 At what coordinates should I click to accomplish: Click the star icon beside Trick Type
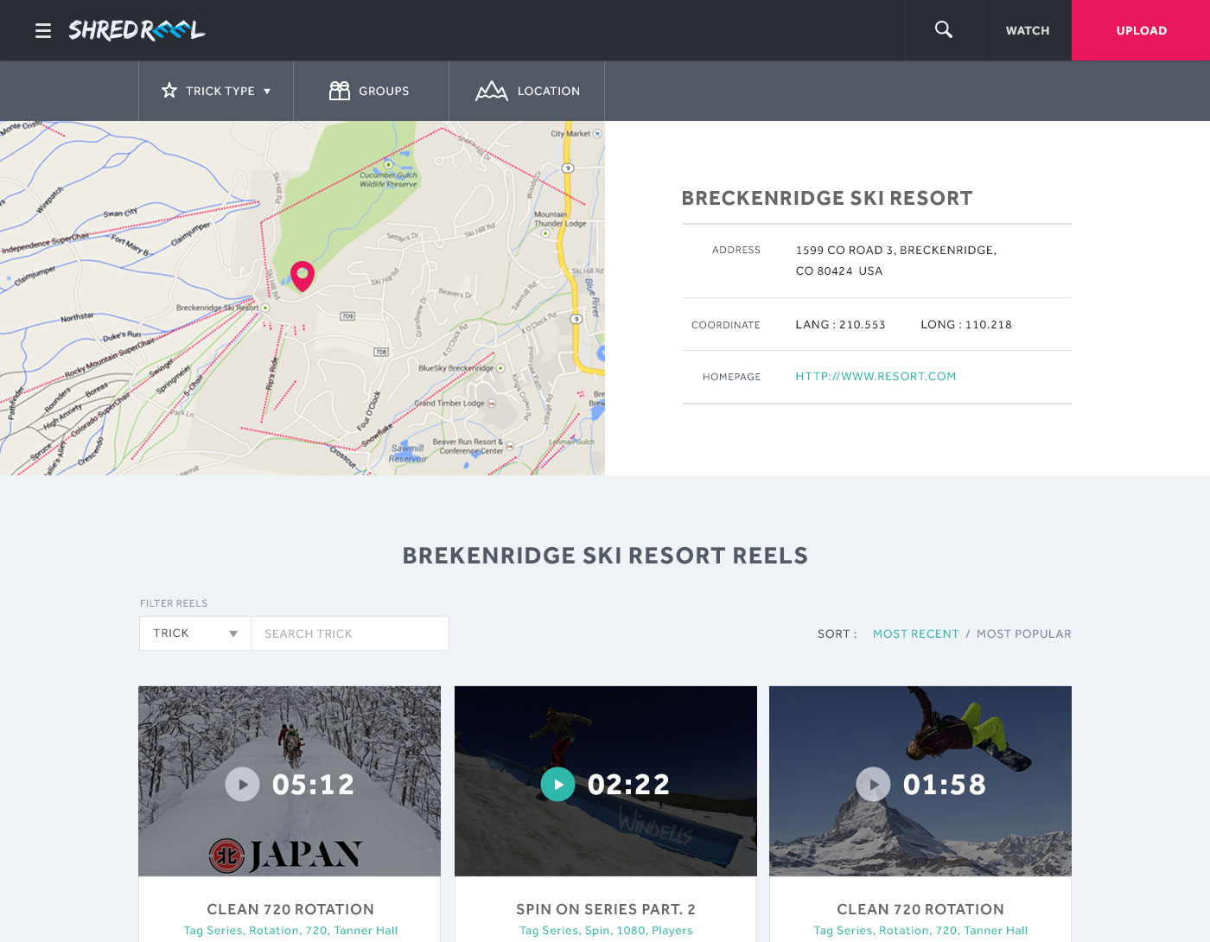click(x=169, y=91)
